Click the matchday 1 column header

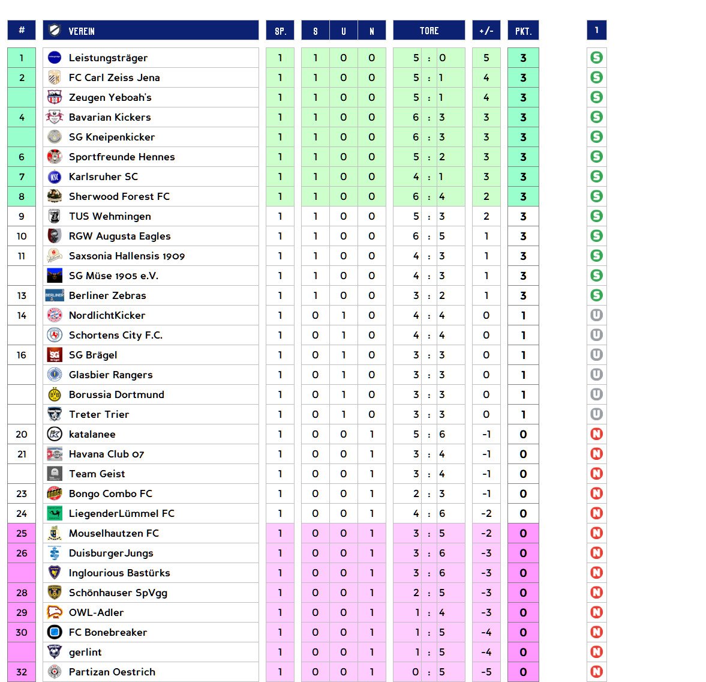coord(596,31)
